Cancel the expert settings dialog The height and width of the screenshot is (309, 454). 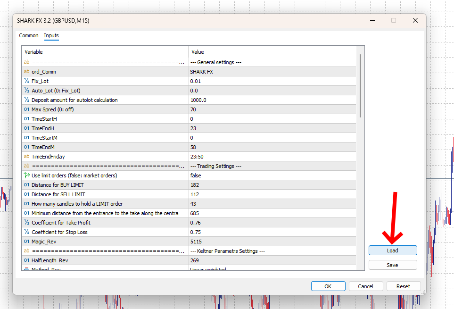(366, 286)
